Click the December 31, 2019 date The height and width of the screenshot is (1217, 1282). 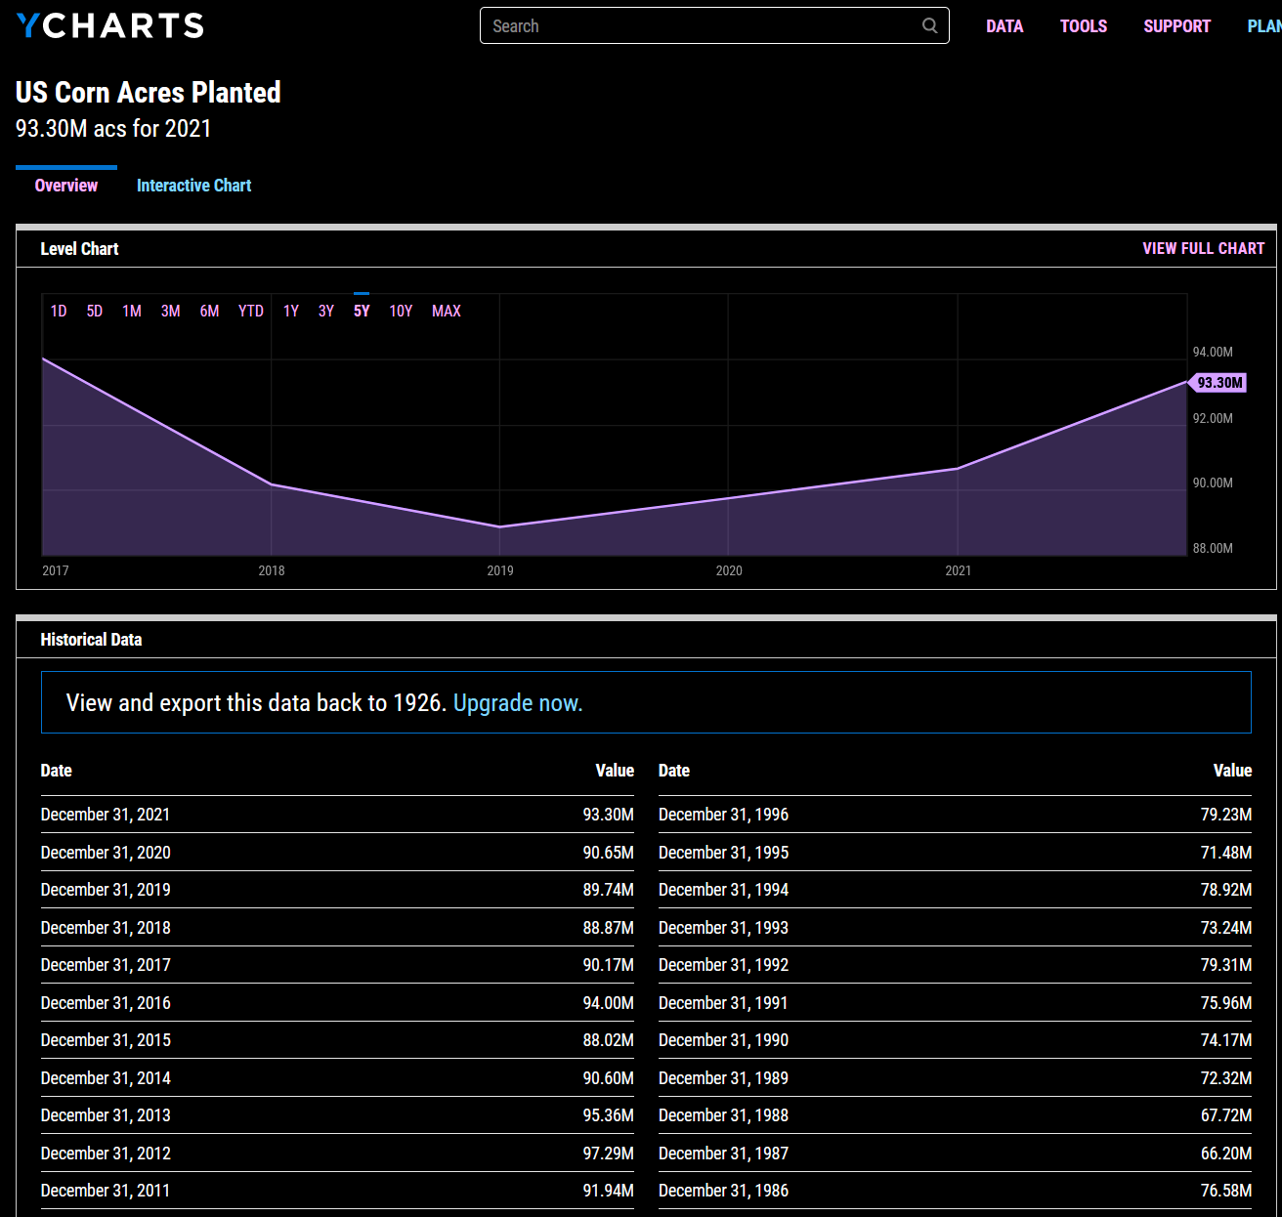tap(106, 890)
